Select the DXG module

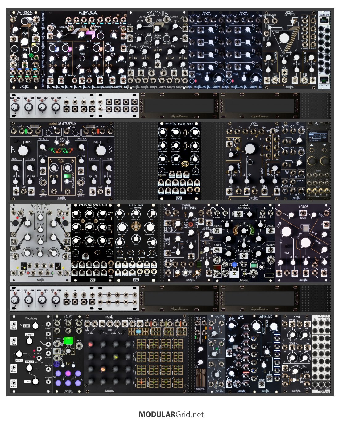pyautogui.click(x=293, y=161)
